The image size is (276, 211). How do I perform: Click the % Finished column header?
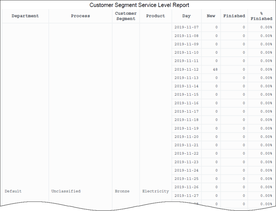click(261, 16)
